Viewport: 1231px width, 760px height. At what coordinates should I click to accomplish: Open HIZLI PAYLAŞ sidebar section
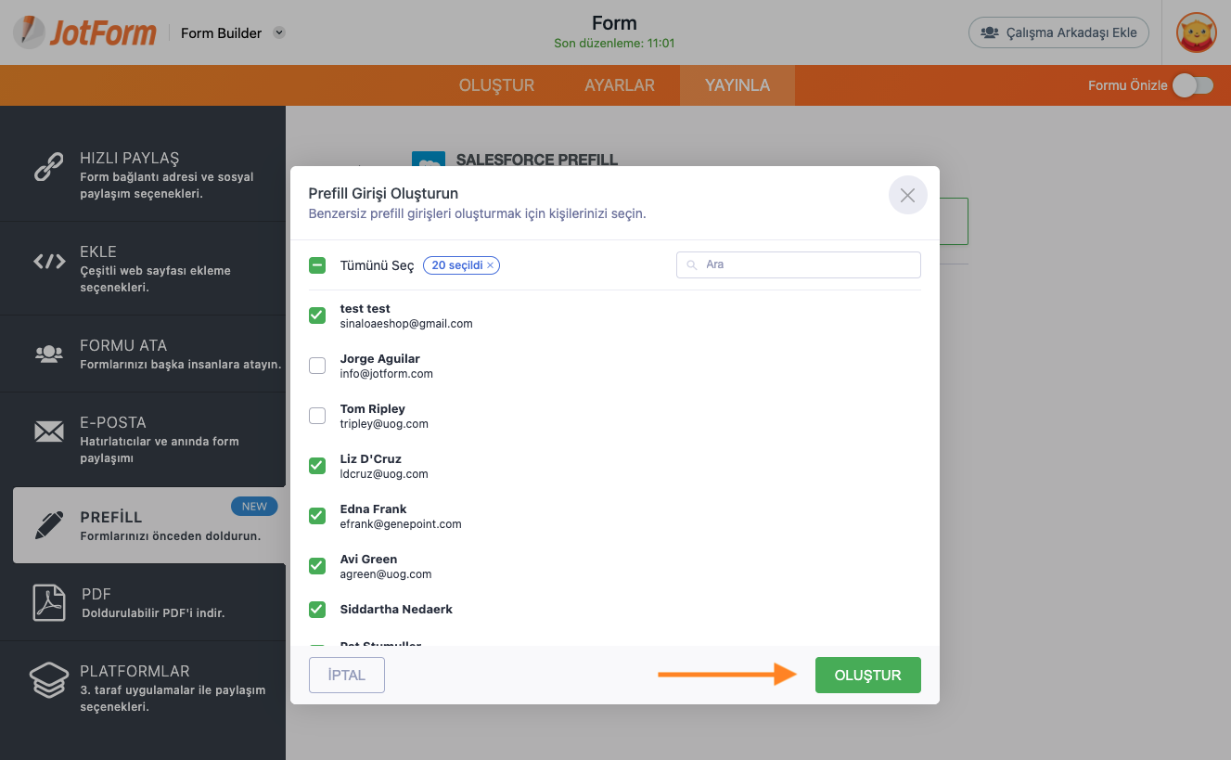tap(143, 174)
